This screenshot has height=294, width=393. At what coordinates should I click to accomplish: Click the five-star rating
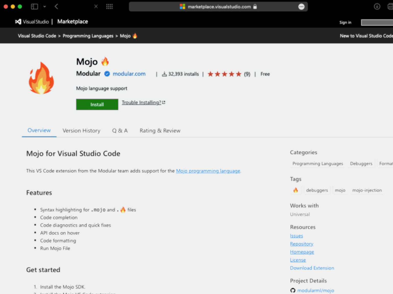tap(224, 74)
